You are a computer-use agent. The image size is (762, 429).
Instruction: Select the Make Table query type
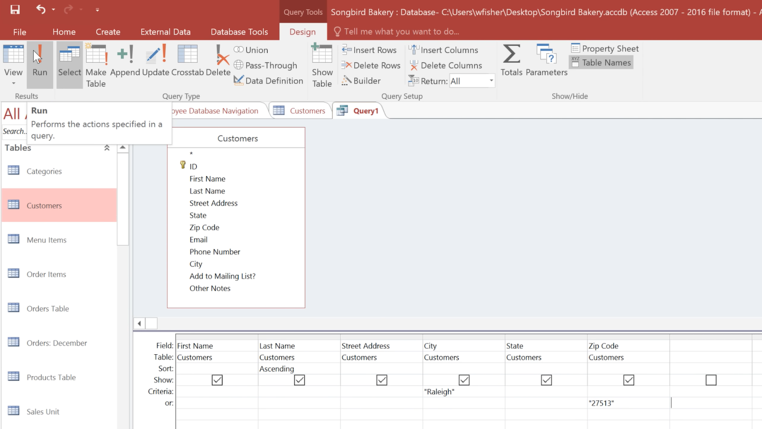coord(96,64)
